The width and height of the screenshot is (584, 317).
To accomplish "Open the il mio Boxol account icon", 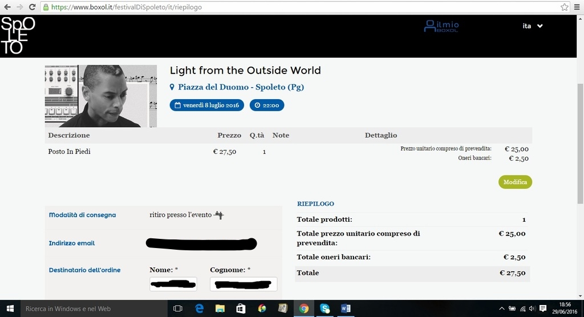I will [441, 26].
